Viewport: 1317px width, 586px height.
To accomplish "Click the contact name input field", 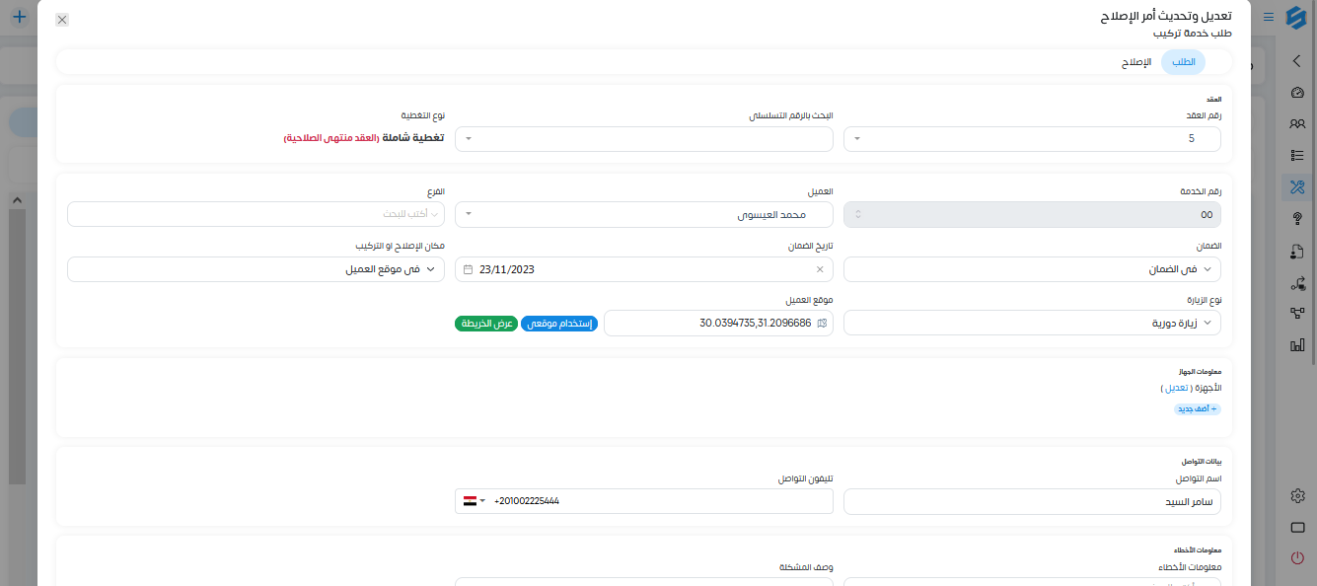I will [x=1032, y=501].
